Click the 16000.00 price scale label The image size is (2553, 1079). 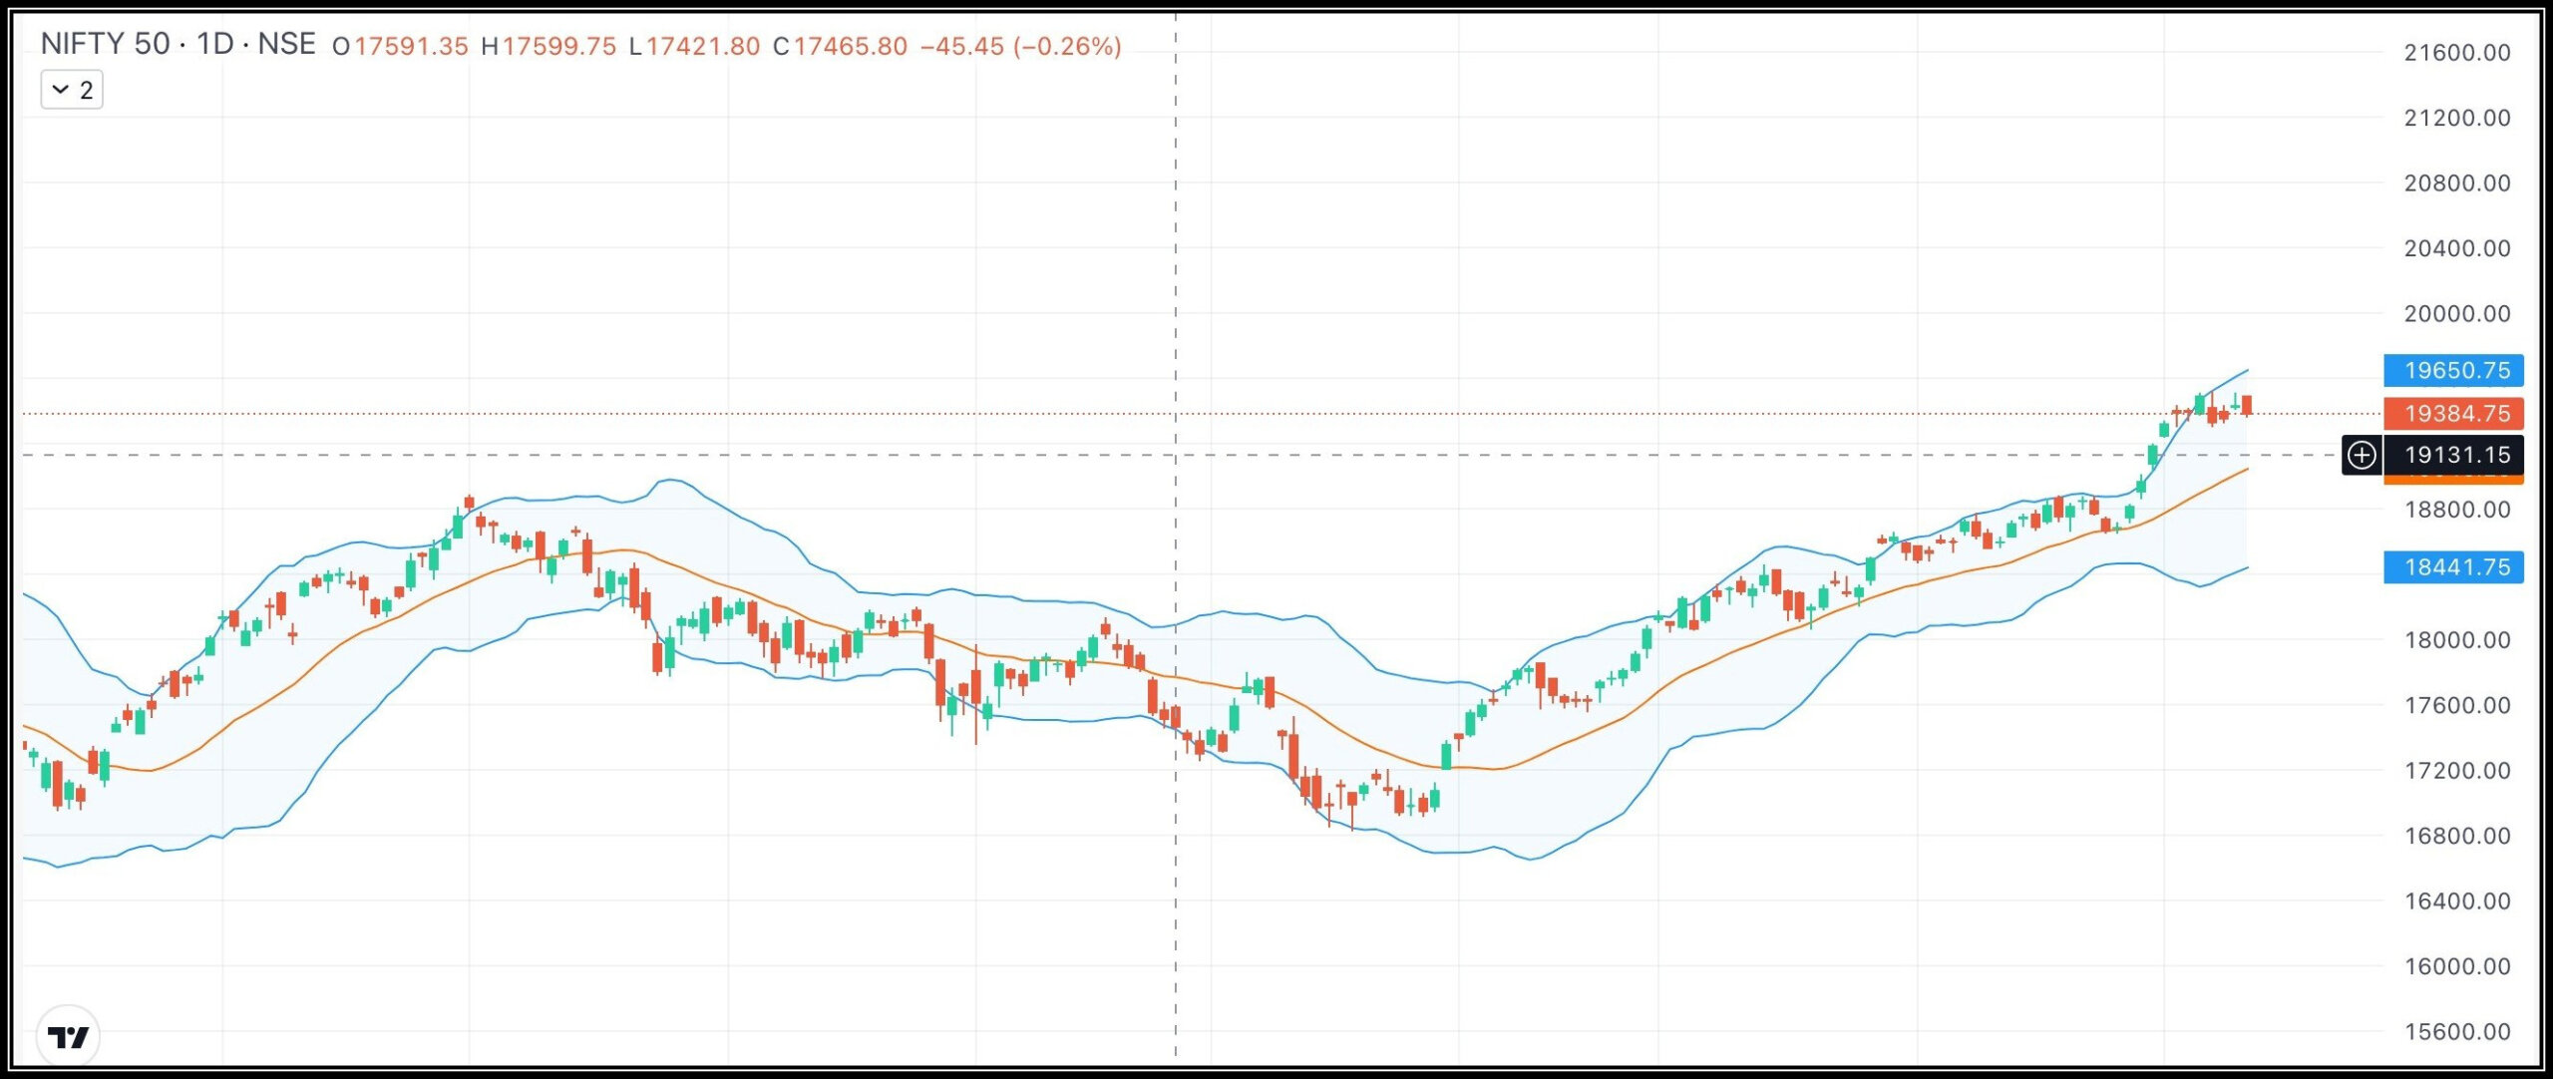(x=2457, y=966)
